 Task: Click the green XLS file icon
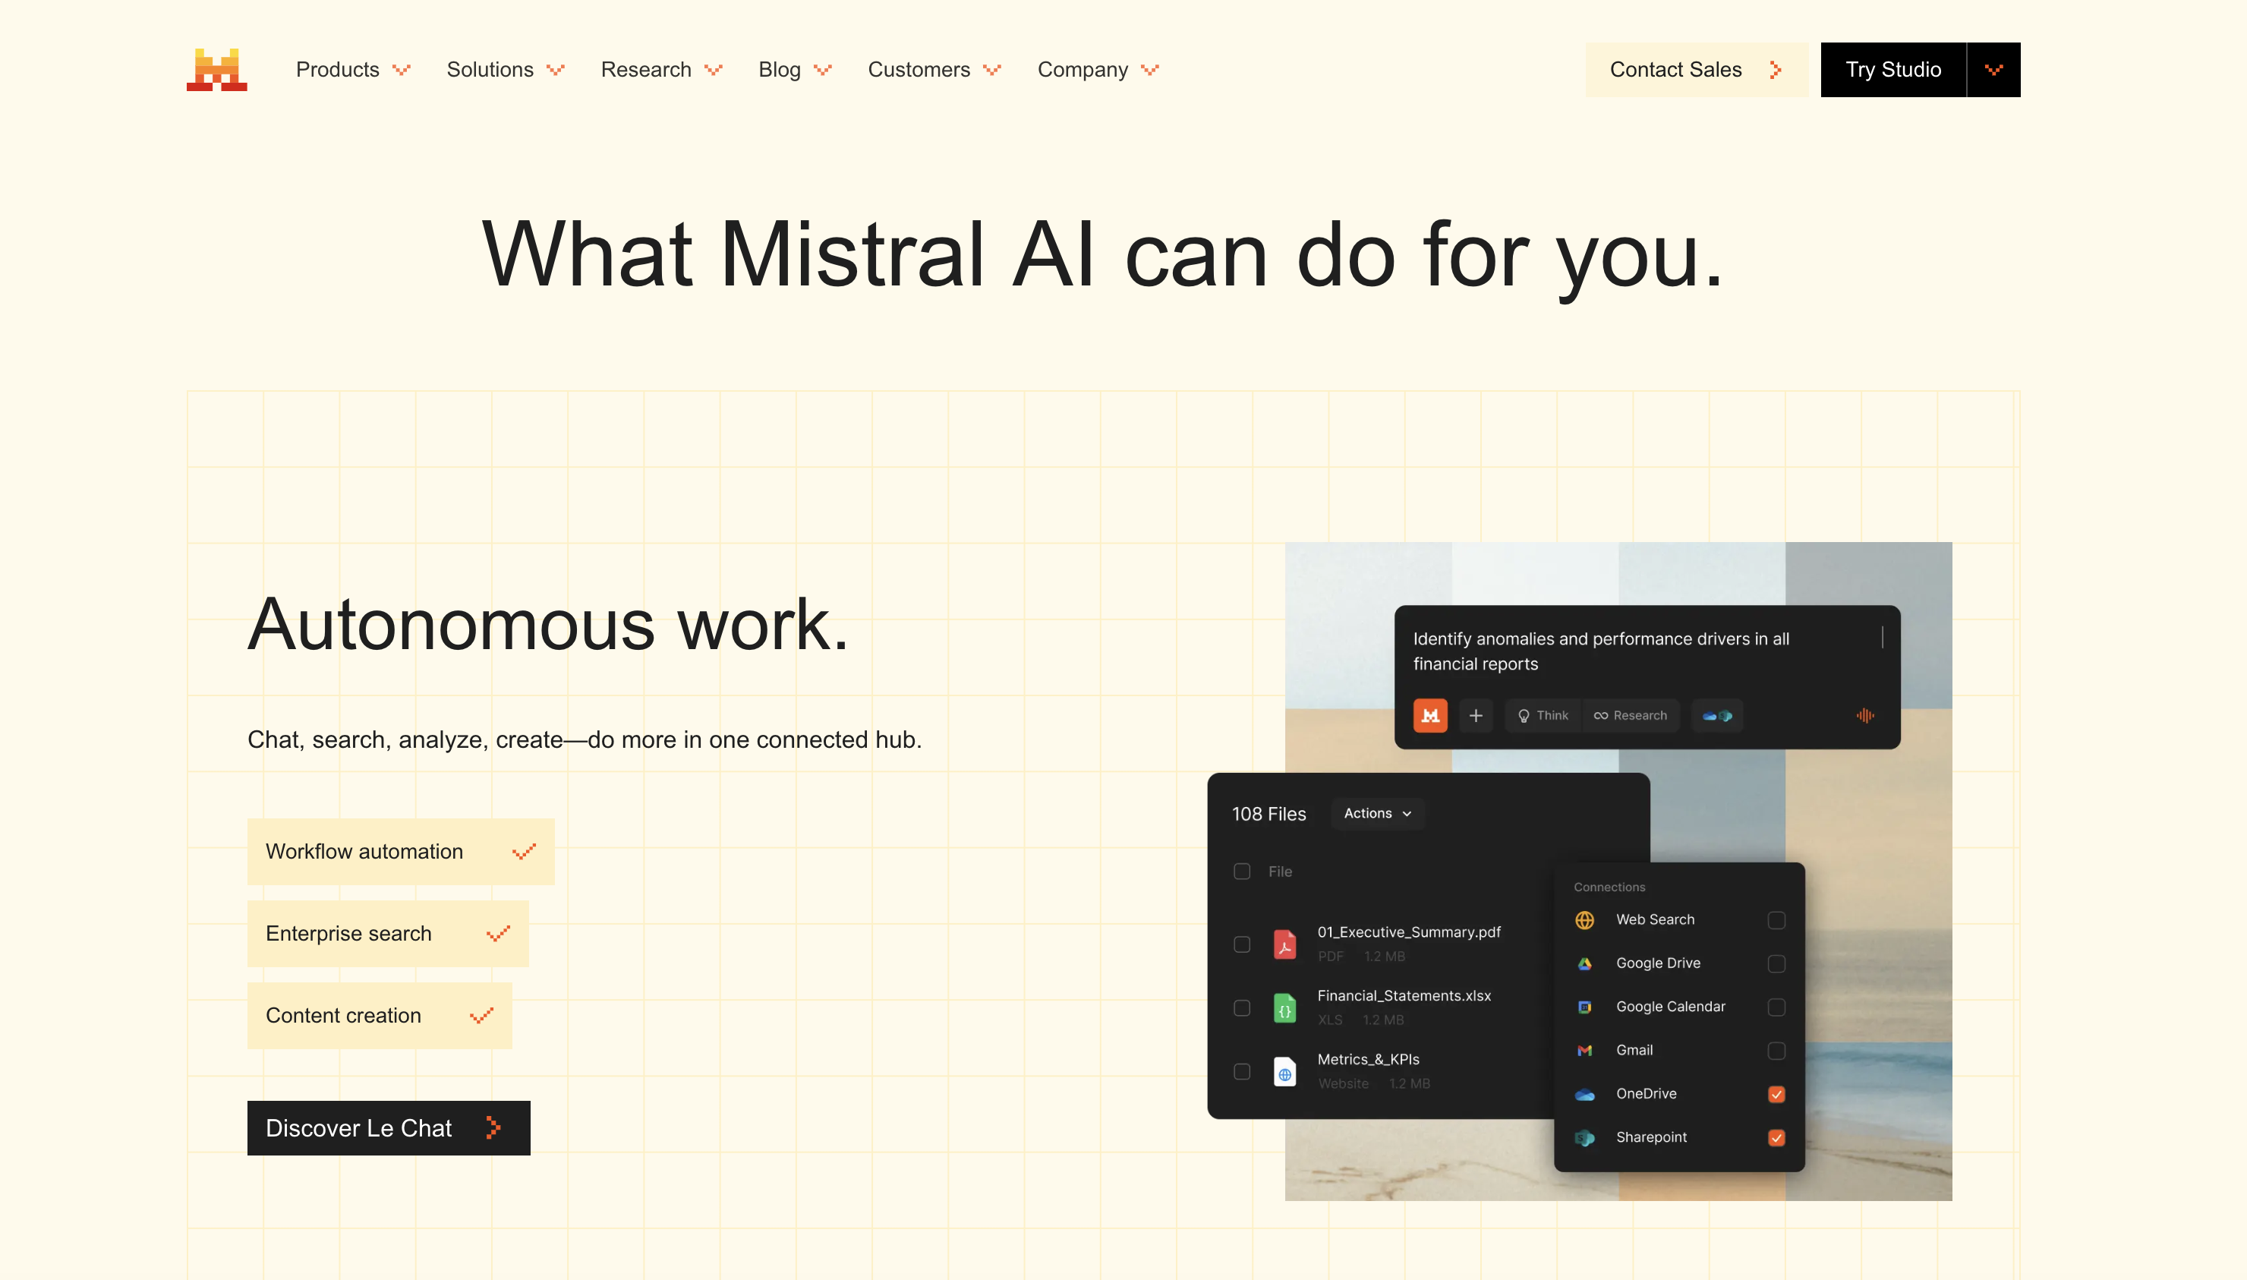1284,1007
